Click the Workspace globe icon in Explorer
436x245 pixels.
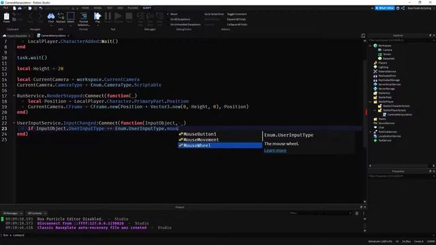375,46
